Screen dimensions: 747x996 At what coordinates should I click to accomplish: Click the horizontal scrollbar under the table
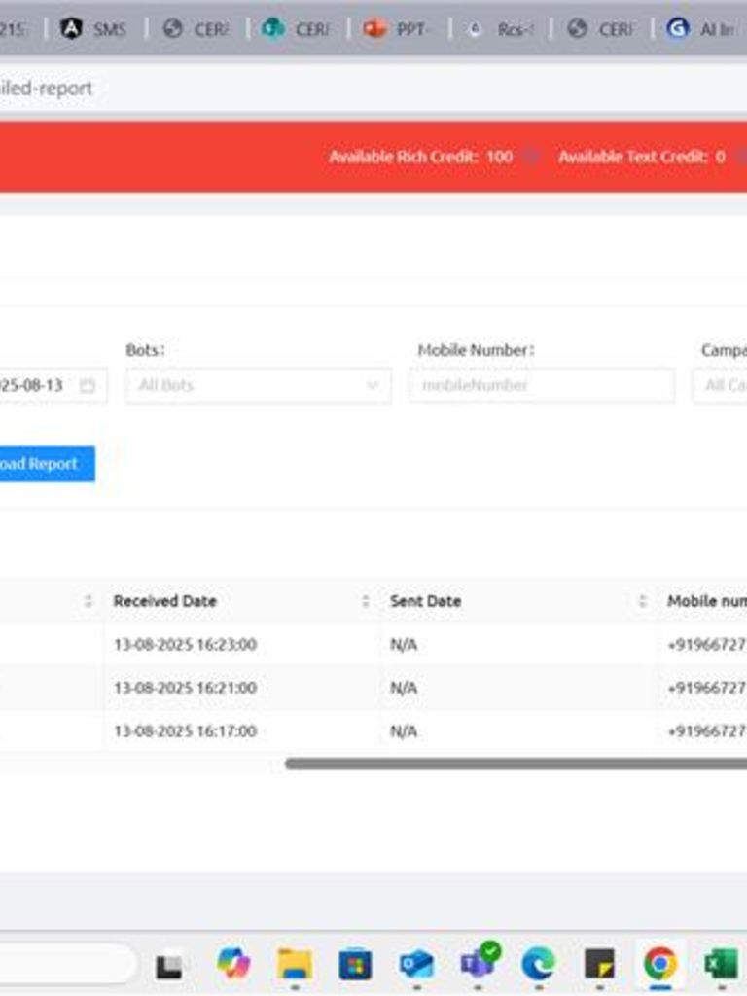click(x=516, y=764)
